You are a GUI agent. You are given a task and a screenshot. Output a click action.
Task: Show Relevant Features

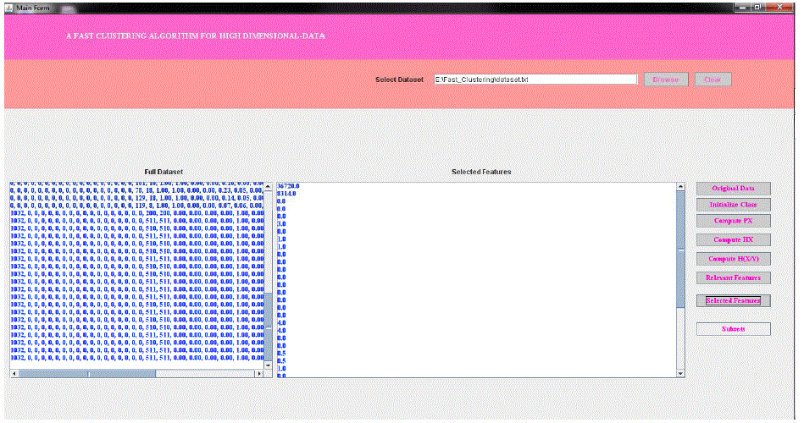[733, 277]
